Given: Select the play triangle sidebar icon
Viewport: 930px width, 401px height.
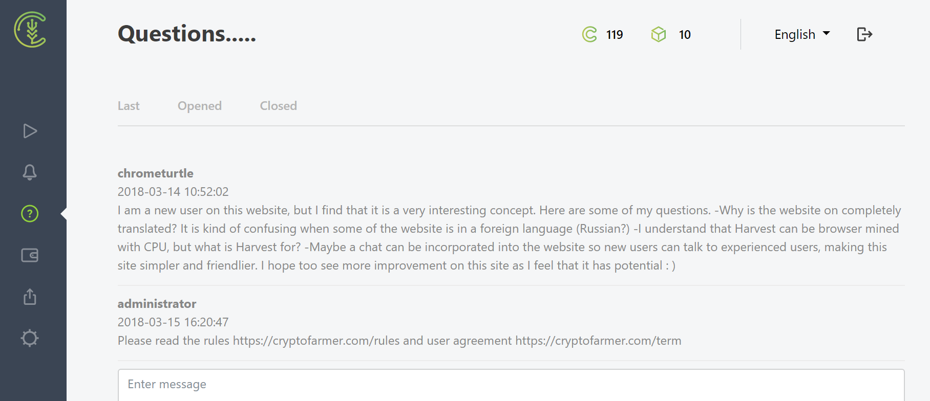Looking at the screenshot, I should pyautogui.click(x=29, y=131).
